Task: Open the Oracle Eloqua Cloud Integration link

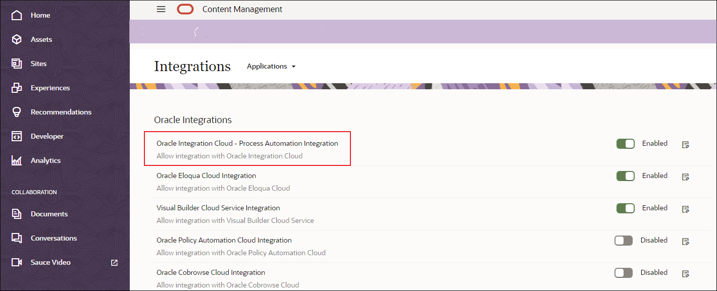Action: 206,176
